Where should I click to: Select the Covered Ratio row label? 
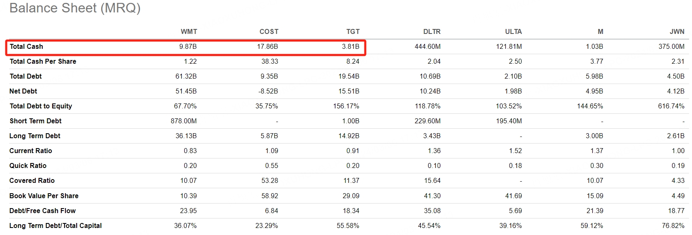click(x=32, y=180)
